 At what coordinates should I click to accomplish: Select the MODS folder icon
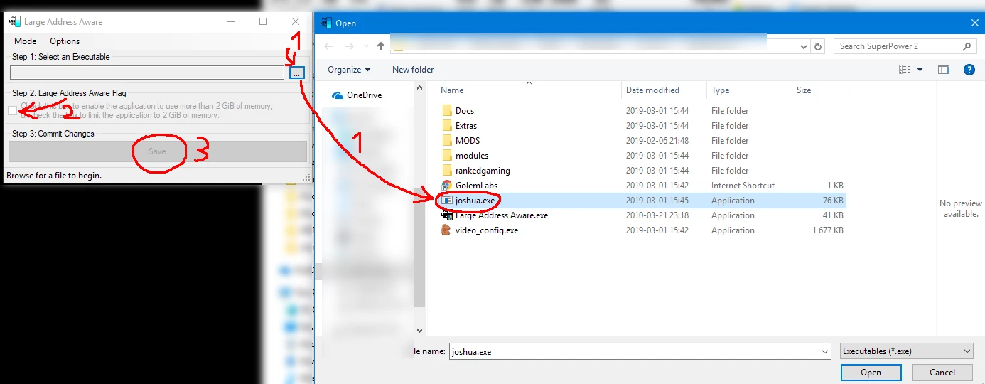[447, 141]
